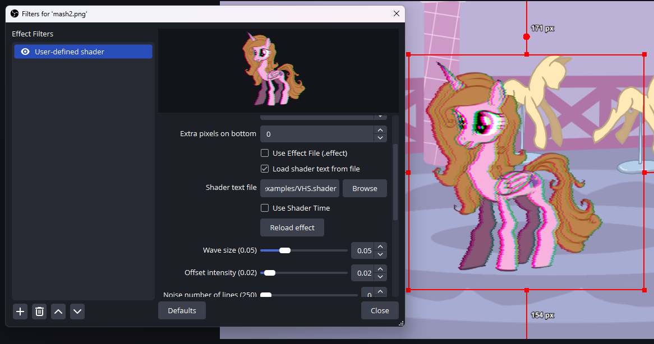Click the OBS logo in the dialog titlebar
This screenshot has height=344, width=654.
click(14, 13)
